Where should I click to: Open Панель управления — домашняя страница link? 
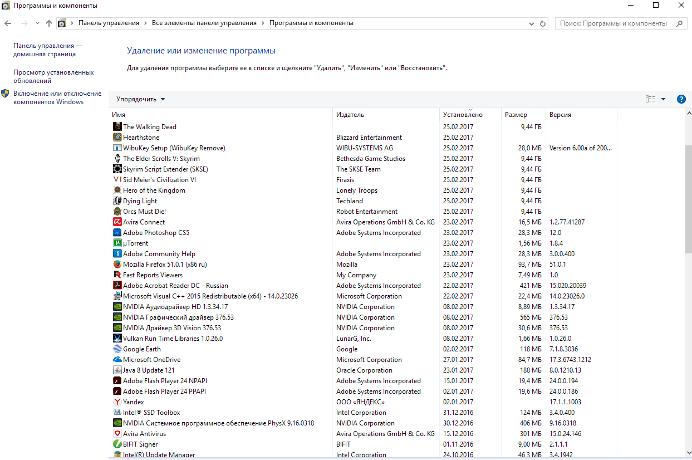point(48,50)
